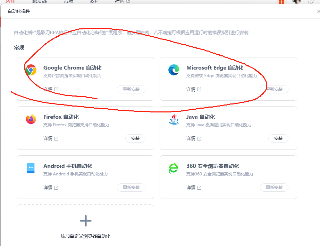Switch to the 应用 tab
Image resolution: width=320 pixels, height=246 pixels.
tap(11, 1)
